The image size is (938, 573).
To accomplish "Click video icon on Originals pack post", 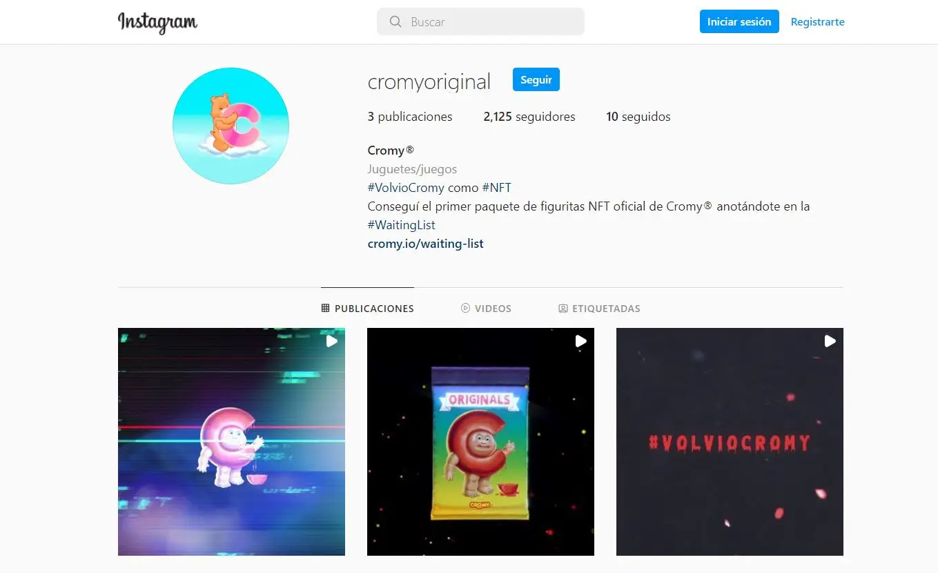I will 581,341.
